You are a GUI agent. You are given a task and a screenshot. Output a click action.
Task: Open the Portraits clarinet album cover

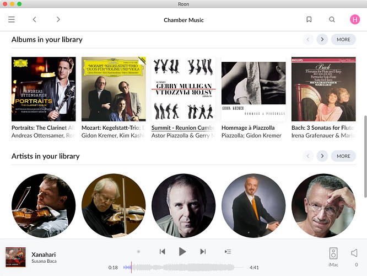click(x=44, y=89)
